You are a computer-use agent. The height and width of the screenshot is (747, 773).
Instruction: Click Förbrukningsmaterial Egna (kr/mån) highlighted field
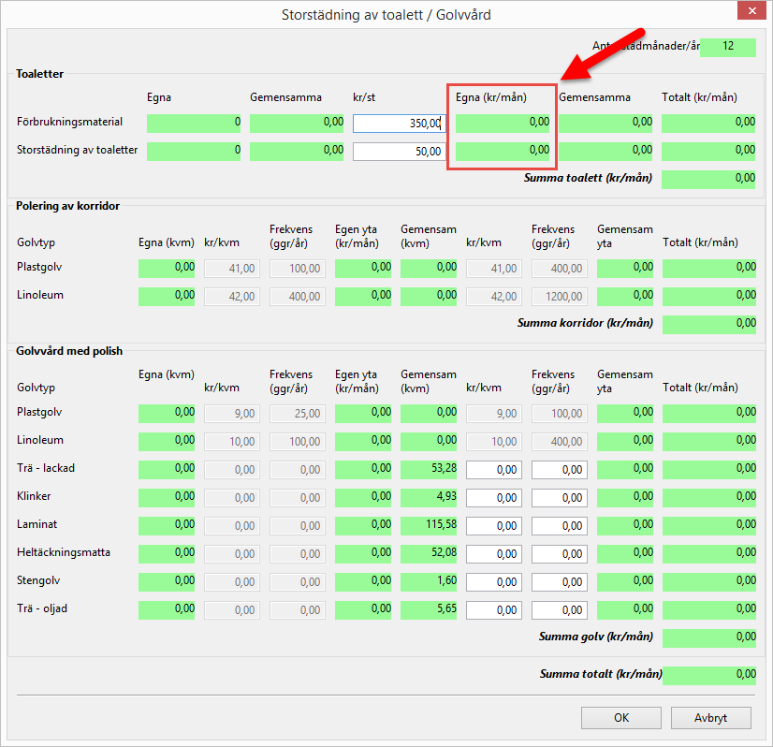click(503, 123)
